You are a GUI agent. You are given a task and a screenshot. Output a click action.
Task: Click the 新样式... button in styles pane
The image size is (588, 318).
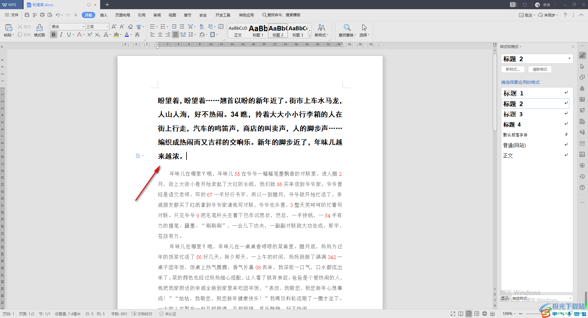[x=513, y=69]
